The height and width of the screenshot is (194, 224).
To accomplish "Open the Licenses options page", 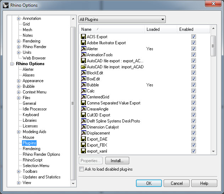I will [30, 126].
